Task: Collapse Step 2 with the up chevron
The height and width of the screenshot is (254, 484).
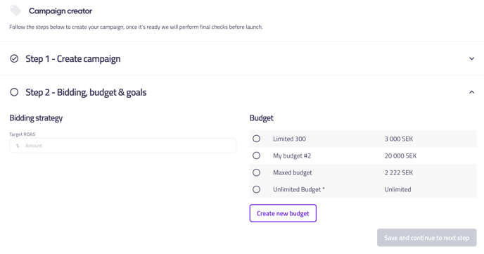Action: coord(471,92)
